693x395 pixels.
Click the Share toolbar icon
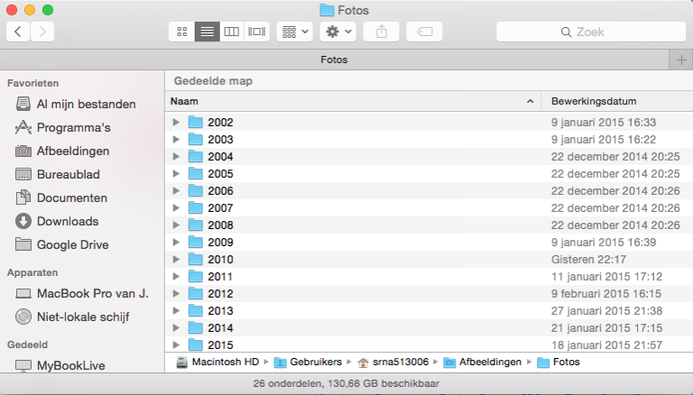pos(381,32)
